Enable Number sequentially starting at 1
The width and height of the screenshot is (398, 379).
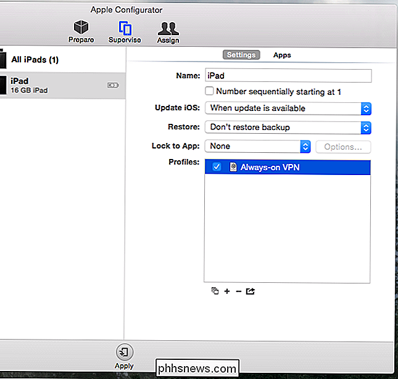pos(209,91)
